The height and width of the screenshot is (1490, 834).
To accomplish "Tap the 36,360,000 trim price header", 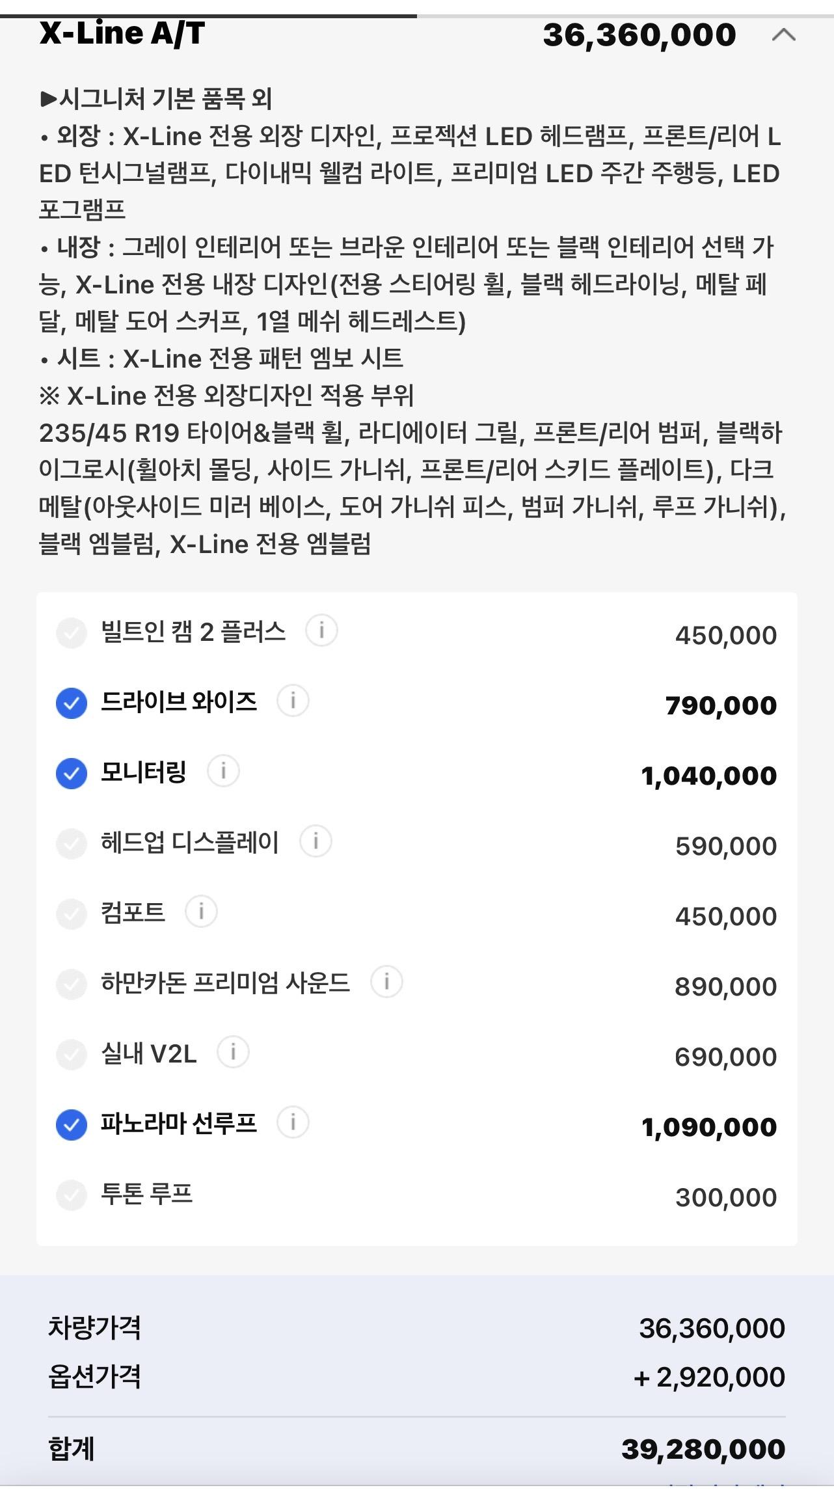I will click(x=639, y=35).
